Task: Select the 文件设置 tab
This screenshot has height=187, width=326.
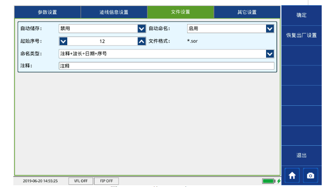Action: 180,12
